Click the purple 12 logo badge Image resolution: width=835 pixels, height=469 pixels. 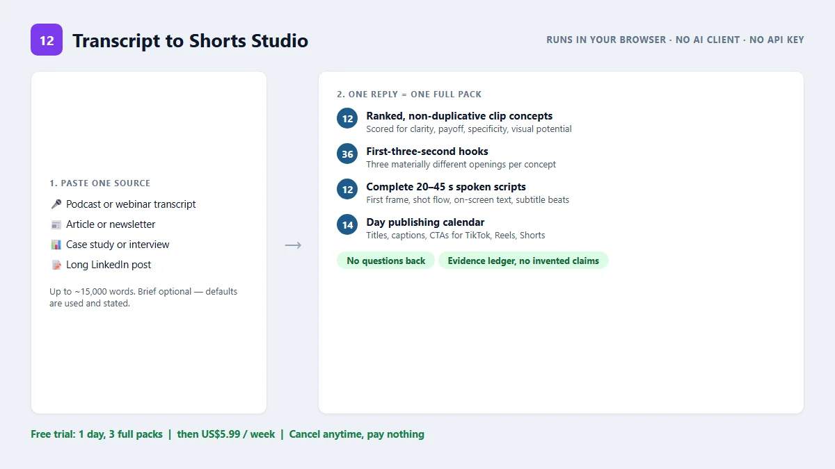pos(47,40)
